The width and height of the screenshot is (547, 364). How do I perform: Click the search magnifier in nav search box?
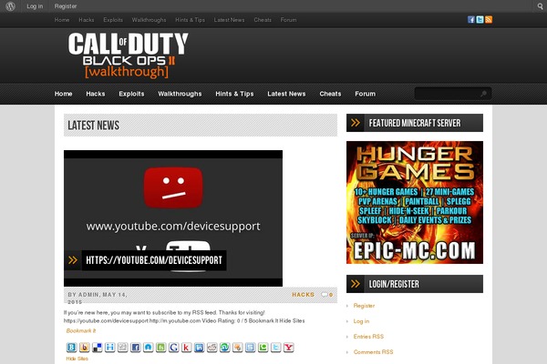tap(483, 94)
